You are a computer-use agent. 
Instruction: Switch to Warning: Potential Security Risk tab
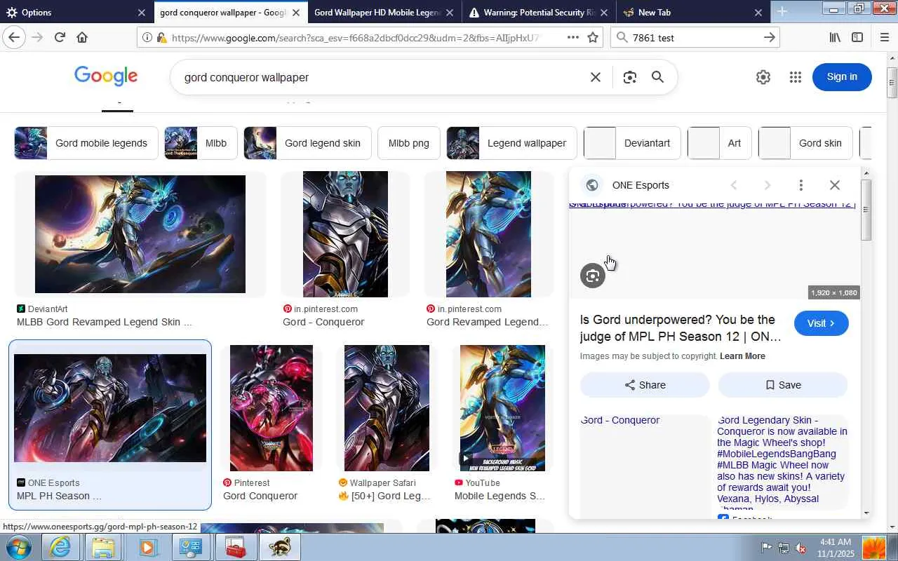coord(539,13)
